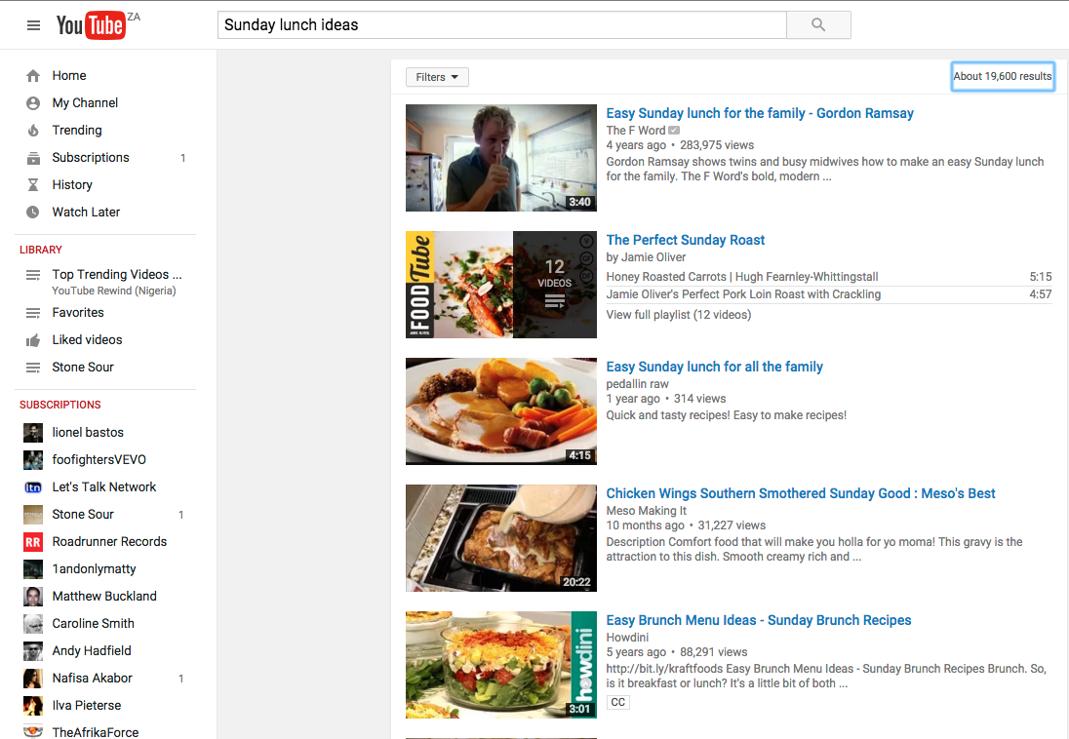Click the Liked videos thumbs-up icon
Image resolution: width=1069 pixels, height=739 pixels.
tap(33, 340)
